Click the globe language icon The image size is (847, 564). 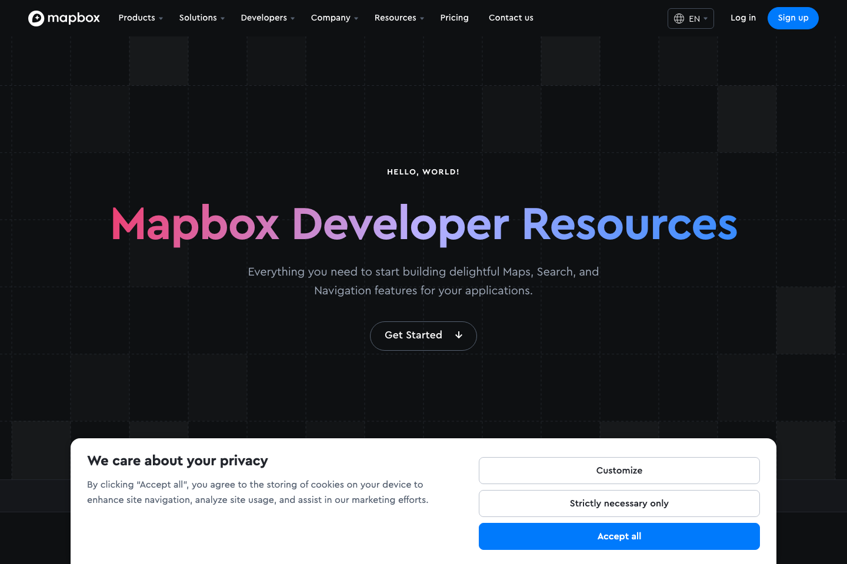[679, 18]
